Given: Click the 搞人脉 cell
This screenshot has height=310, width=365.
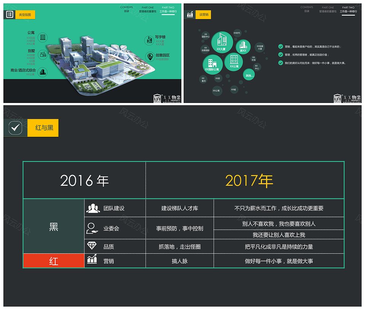Looking at the screenshot, I should coord(180,261).
